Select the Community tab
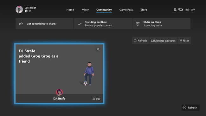This screenshot has width=206, height=116. (104, 10)
